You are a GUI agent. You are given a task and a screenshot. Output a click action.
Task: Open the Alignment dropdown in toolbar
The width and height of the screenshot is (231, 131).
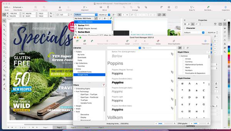(85, 7)
